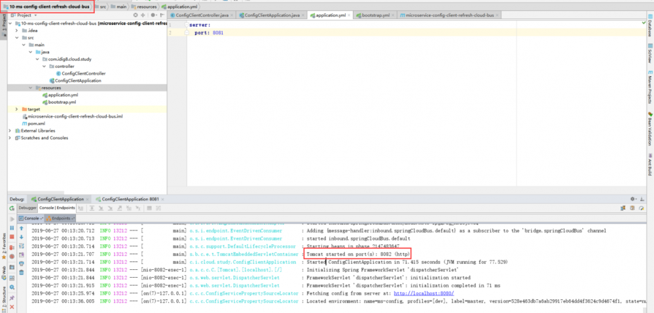The image size is (654, 313).
Task: Collapse the java folder
Action: (x=31, y=52)
